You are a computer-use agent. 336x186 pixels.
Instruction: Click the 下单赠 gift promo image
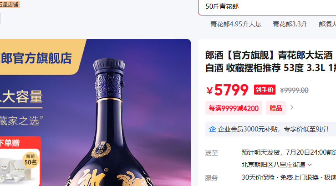20,161
